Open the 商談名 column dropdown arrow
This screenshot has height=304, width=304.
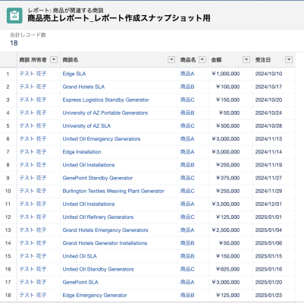(x=171, y=60)
